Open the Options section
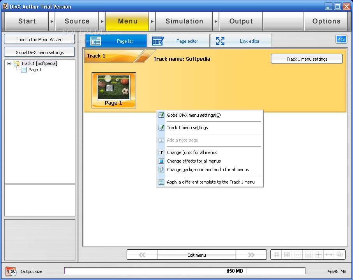The width and height of the screenshot is (353, 280). pos(326,21)
